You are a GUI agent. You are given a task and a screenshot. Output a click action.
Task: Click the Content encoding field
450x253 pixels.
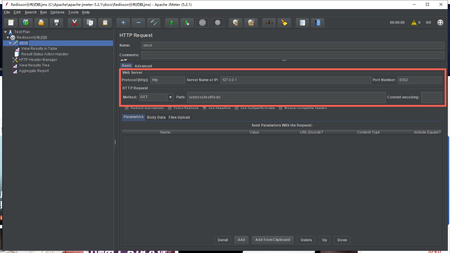tap(432, 97)
